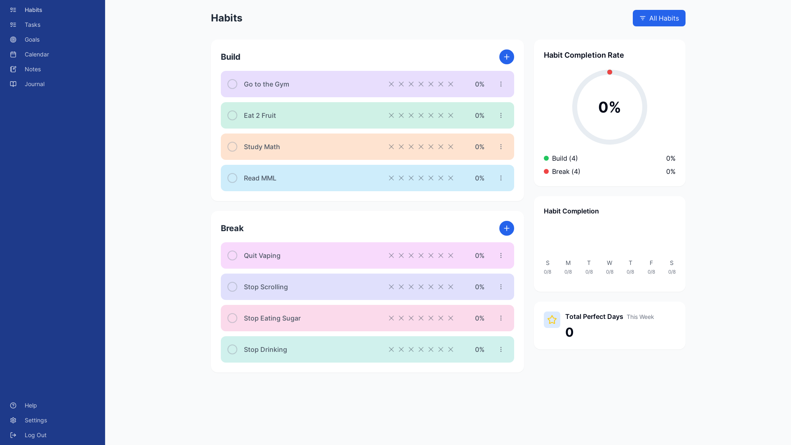Open Help from the sidebar
791x445 pixels.
31,405
